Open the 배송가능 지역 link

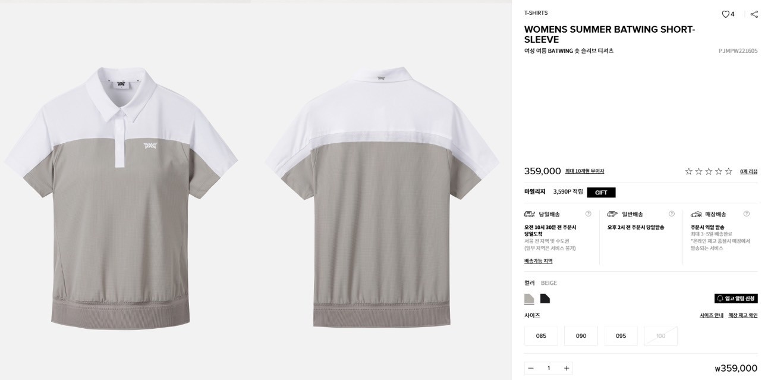[x=538, y=261]
